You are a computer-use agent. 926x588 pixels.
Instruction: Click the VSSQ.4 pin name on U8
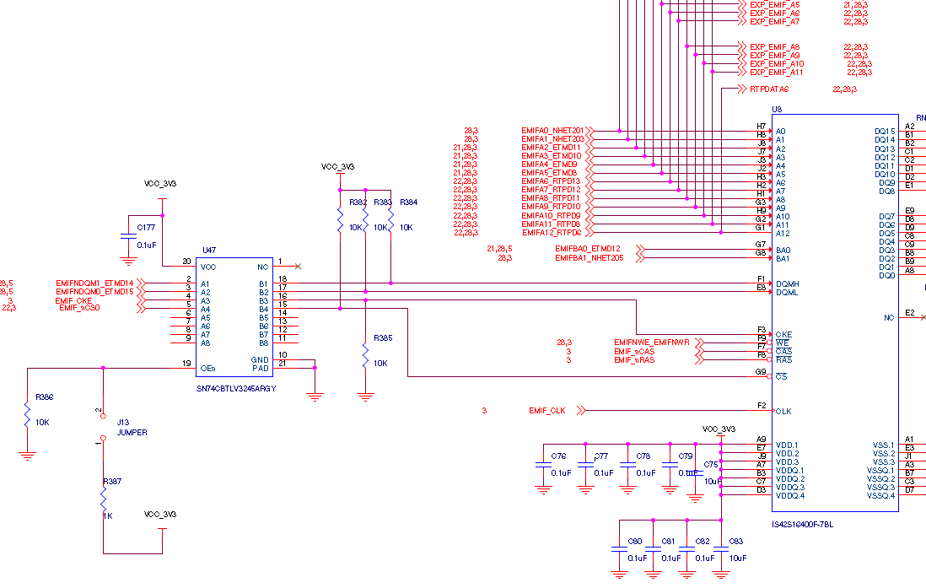(880, 496)
